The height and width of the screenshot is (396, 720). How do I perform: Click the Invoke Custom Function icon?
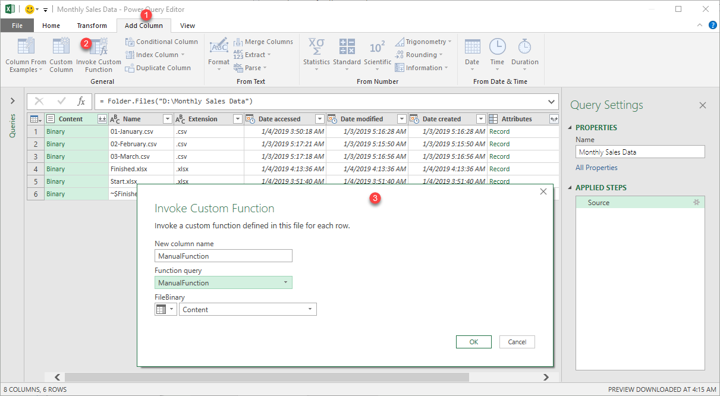click(98, 46)
